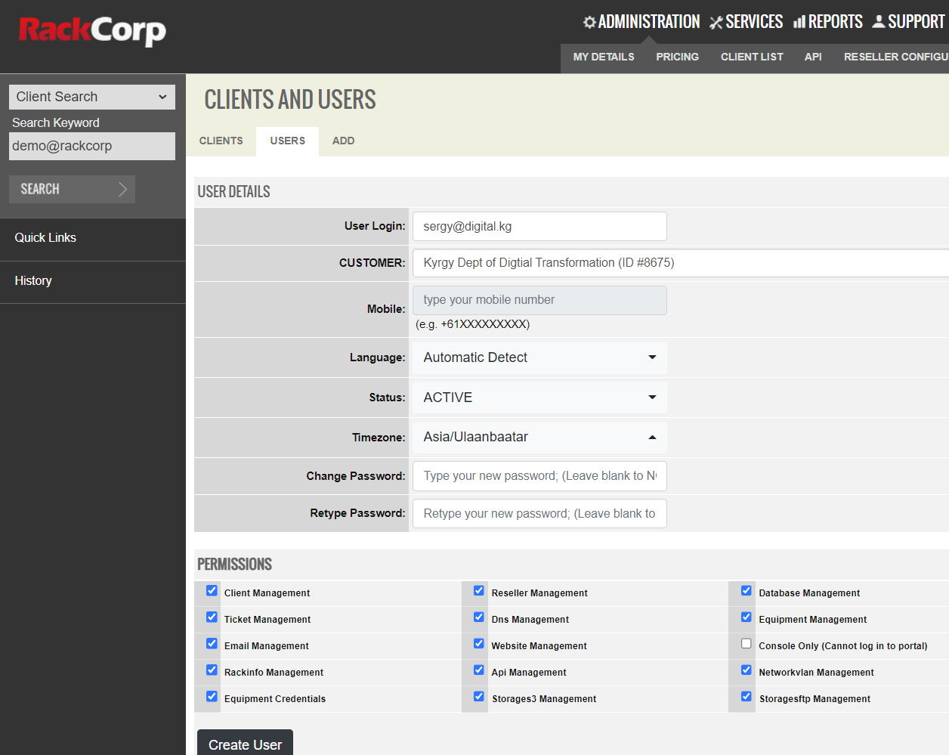Click the Administration gear icon
Viewport: 949px width, 755px height.
(589, 22)
